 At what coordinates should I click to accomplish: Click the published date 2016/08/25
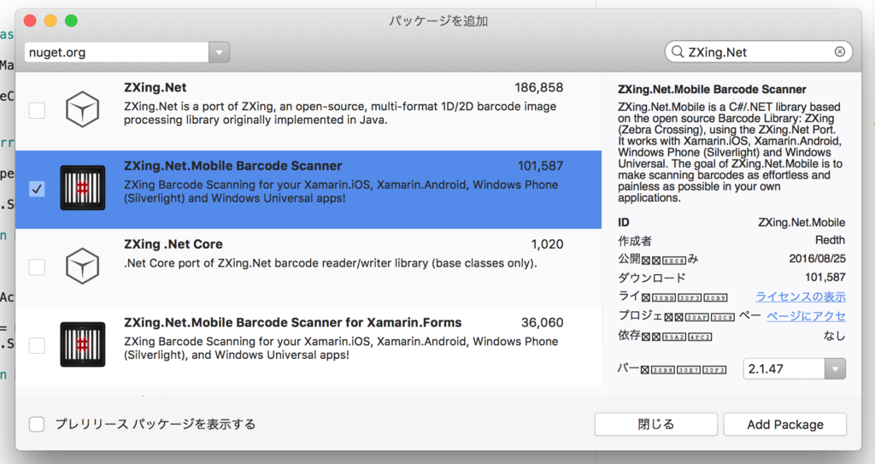coord(817,259)
